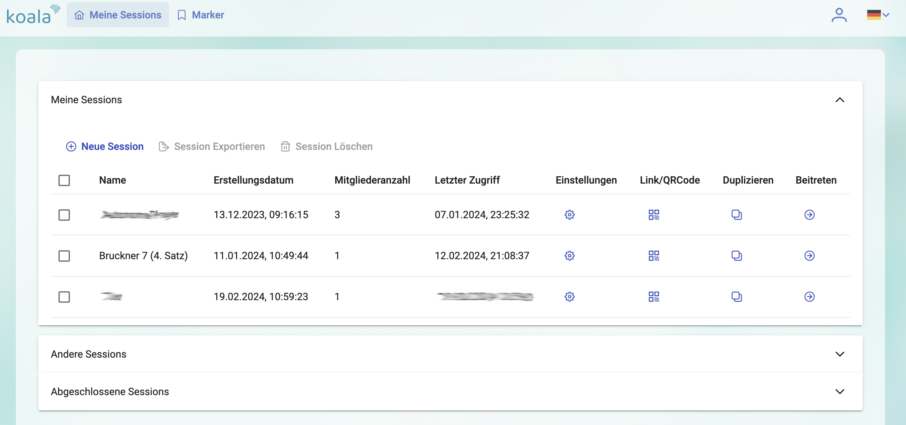Open settings gear for session created 13.12.2023
906x425 pixels.
coord(569,215)
